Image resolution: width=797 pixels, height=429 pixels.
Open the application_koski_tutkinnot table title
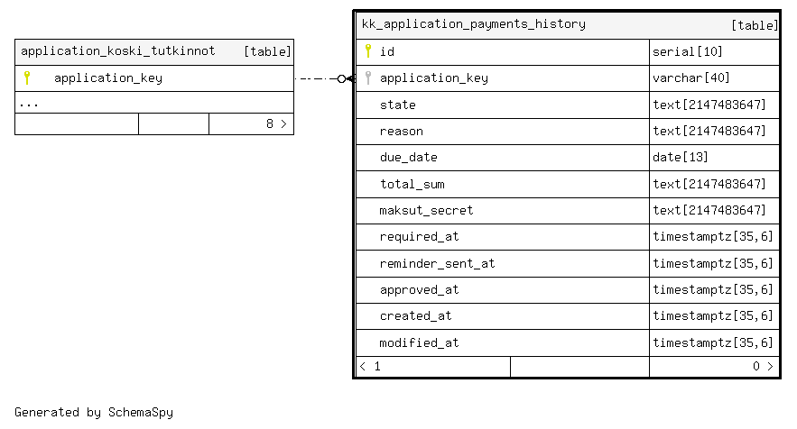118,50
